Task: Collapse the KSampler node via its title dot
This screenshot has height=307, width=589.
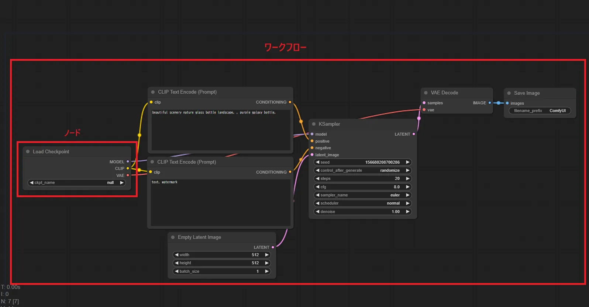Action: (x=314, y=124)
